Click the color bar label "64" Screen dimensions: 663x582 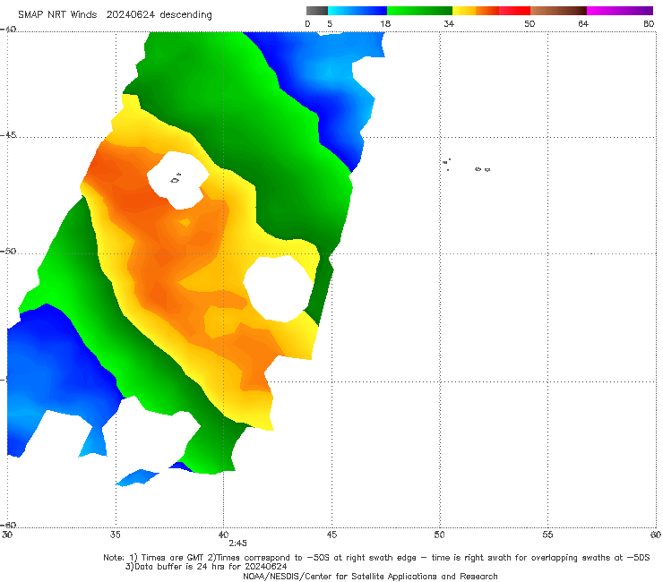point(583,23)
